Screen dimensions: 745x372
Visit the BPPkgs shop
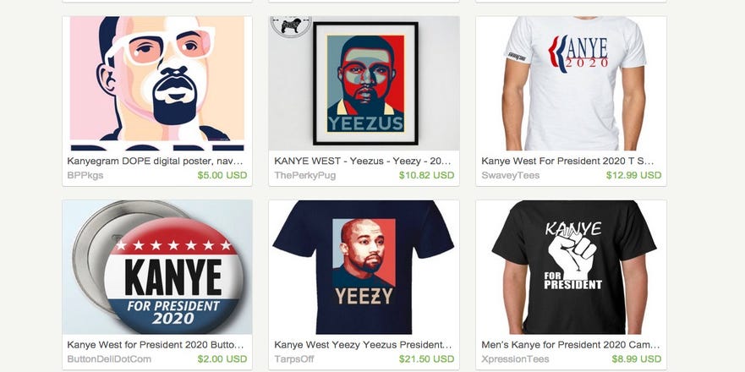(x=85, y=175)
